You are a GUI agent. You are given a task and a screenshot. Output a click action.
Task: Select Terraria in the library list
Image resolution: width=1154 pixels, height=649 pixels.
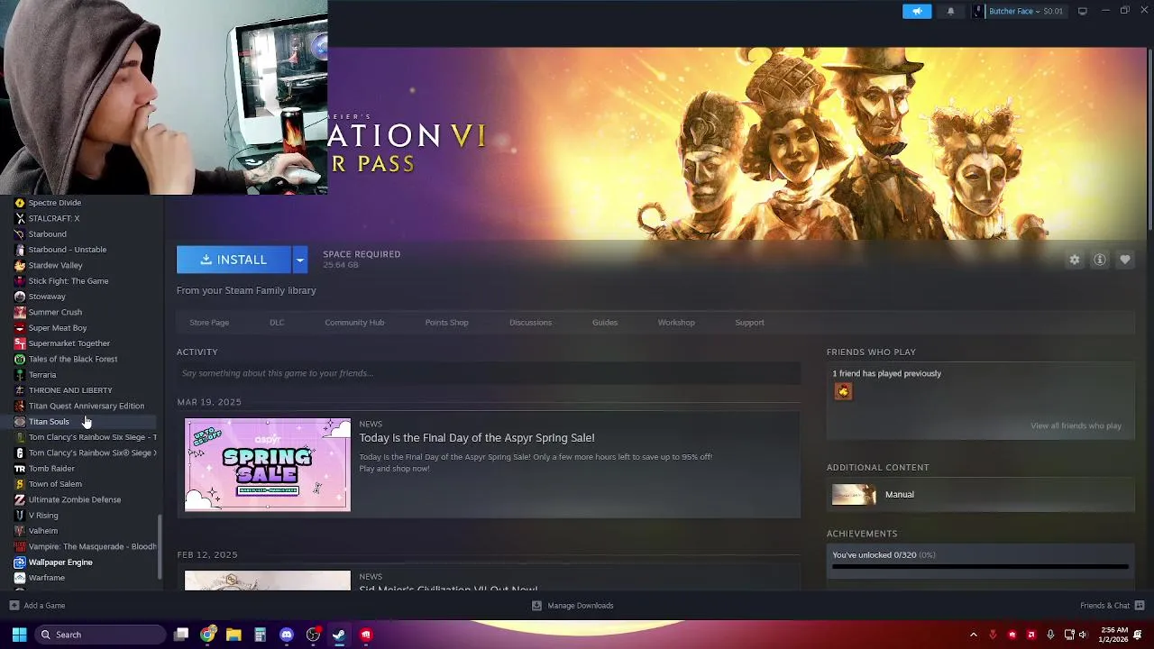pyautogui.click(x=42, y=375)
